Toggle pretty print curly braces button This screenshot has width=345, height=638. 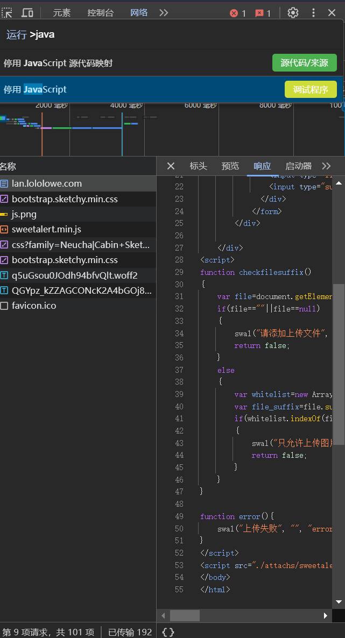pyautogui.click(x=168, y=632)
